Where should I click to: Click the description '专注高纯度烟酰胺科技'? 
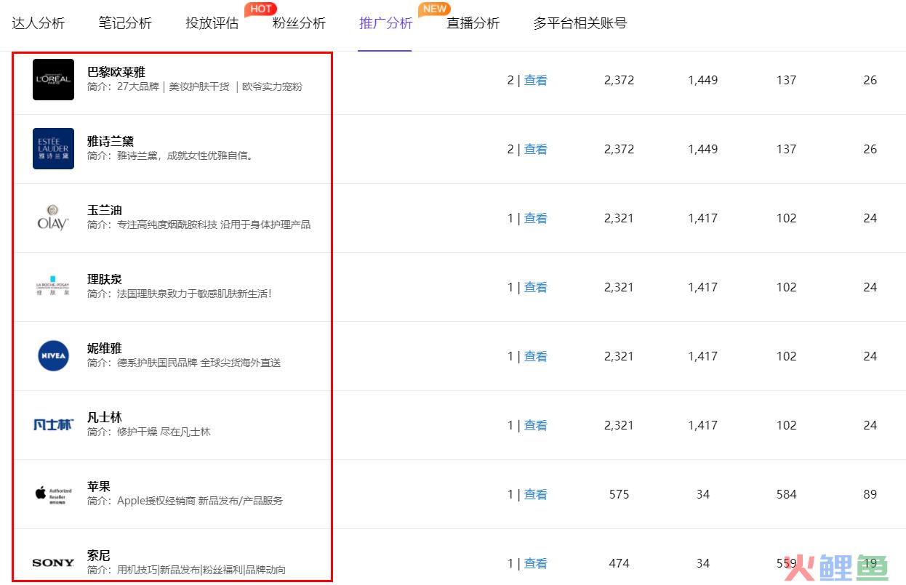click(x=167, y=225)
